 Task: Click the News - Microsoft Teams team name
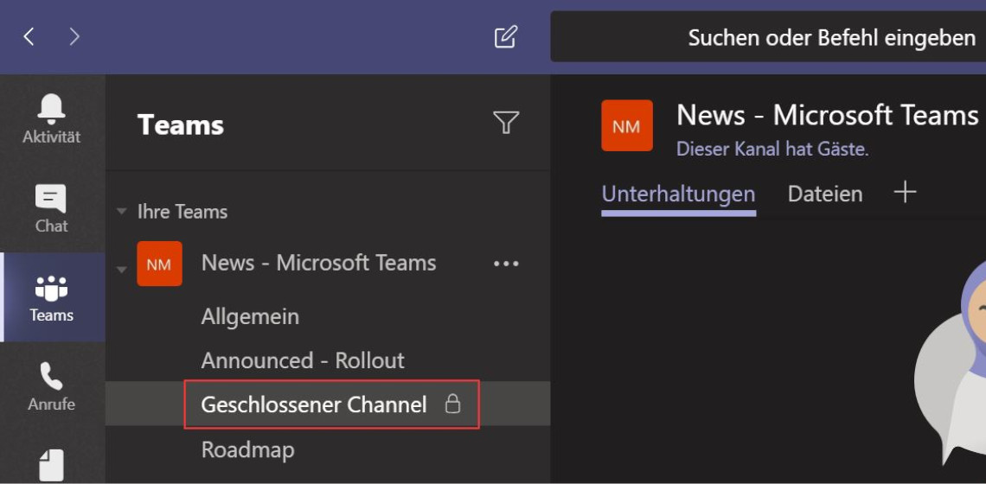(x=319, y=263)
